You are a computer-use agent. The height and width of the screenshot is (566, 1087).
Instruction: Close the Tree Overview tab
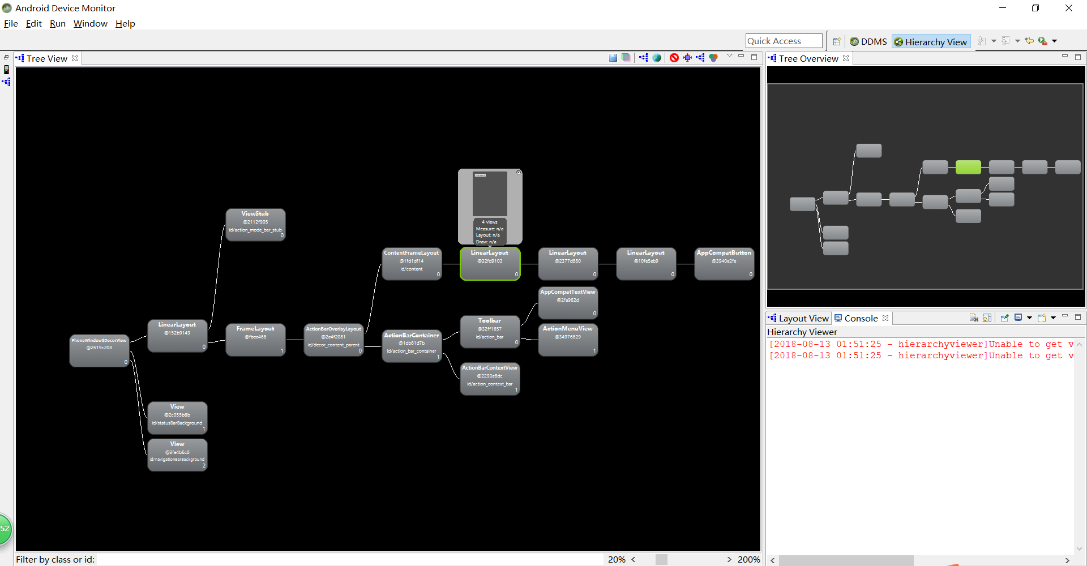point(846,58)
